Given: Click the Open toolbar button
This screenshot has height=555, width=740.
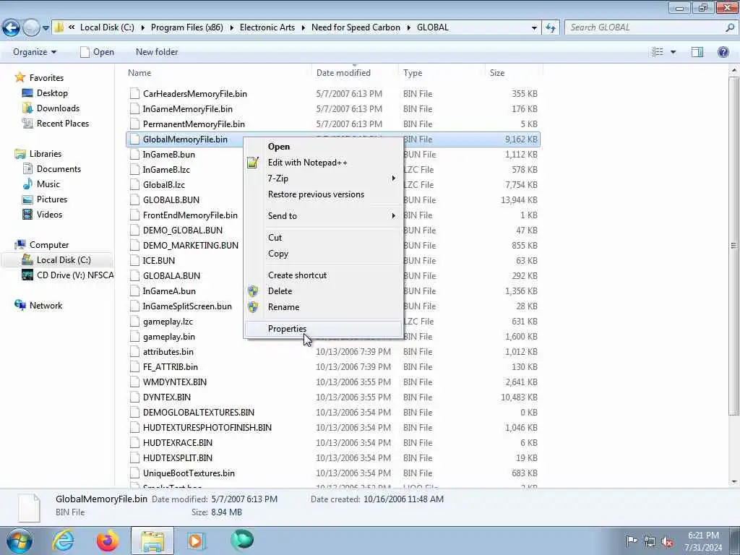Looking at the screenshot, I should pyautogui.click(x=97, y=52).
